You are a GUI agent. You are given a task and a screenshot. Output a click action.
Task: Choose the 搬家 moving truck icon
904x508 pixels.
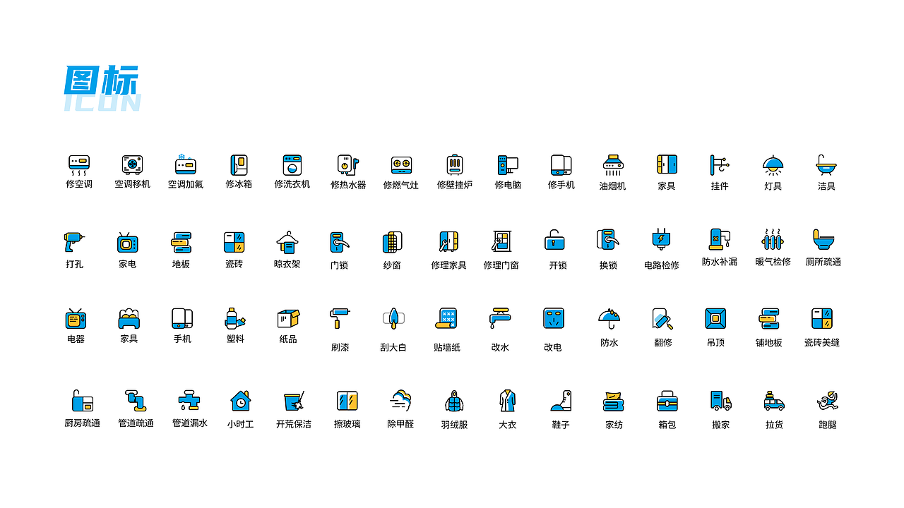tap(721, 401)
